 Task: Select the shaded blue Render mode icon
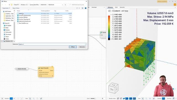[x=124, y=99]
